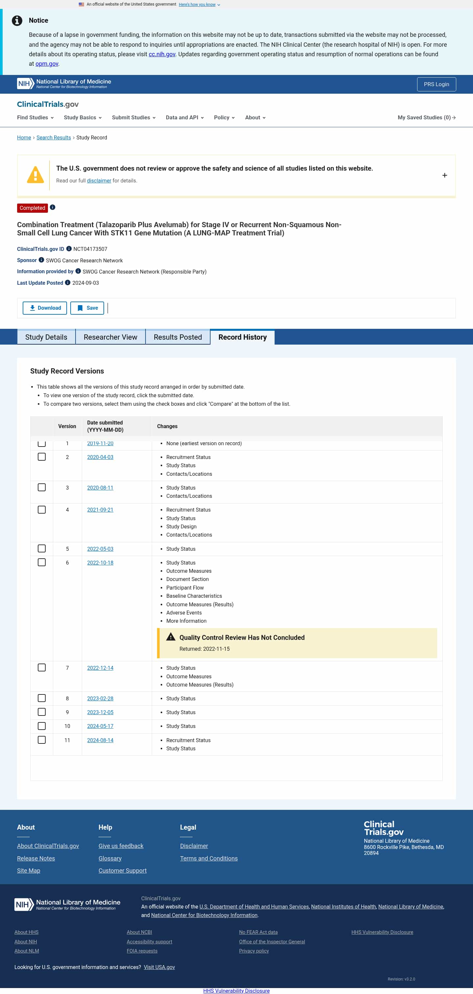Expand "Here's how you know" banner
This screenshot has height=994, width=473.
click(x=199, y=5)
